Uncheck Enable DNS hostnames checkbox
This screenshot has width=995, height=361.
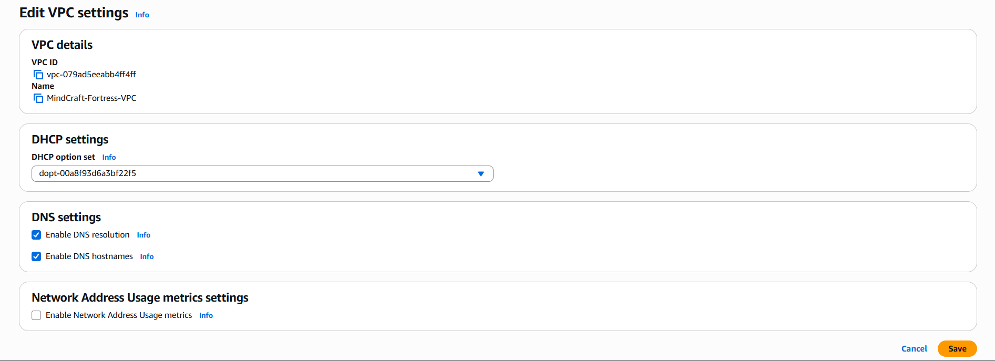pos(36,256)
